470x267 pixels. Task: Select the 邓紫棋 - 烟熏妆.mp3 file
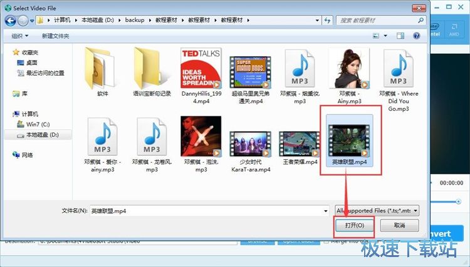300,77
